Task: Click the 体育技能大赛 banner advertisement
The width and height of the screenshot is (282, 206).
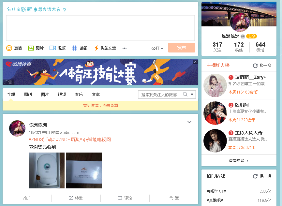Action: pyautogui.click(x=100, y=72)
